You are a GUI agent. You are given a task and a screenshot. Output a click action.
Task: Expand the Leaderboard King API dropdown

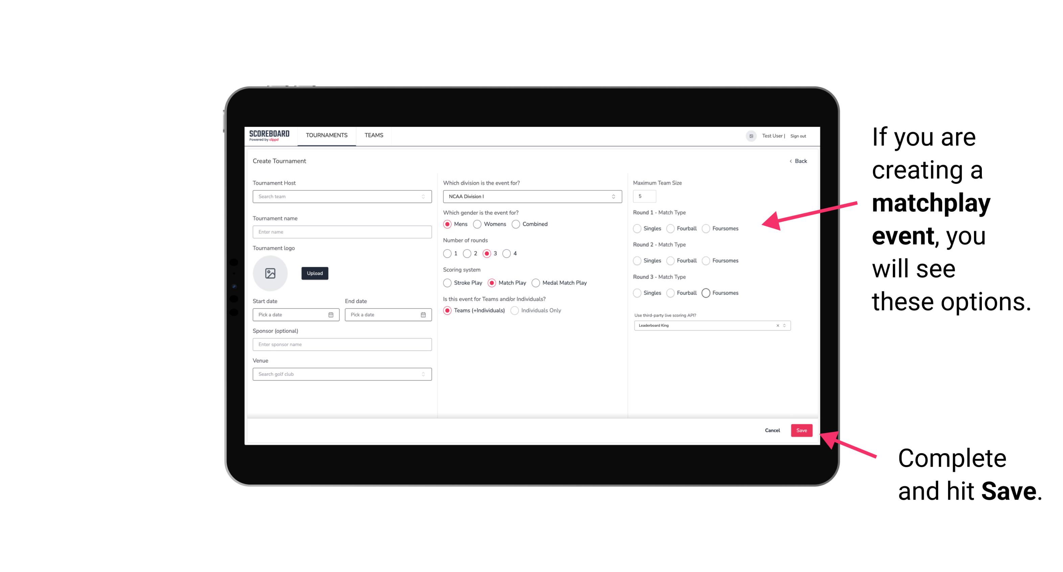783,325
